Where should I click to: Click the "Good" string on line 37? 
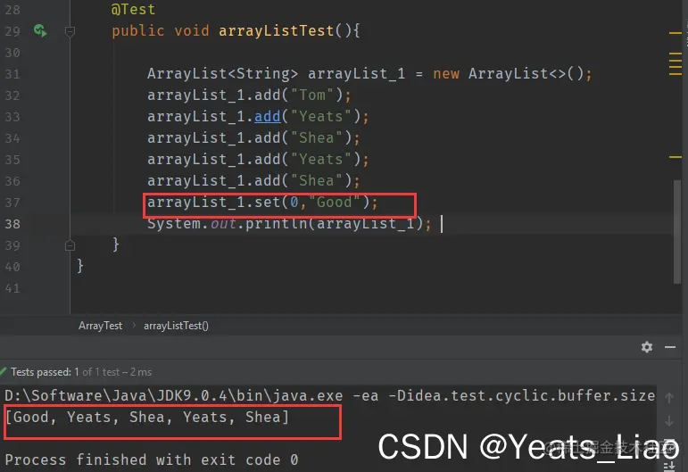coord(335,203)
